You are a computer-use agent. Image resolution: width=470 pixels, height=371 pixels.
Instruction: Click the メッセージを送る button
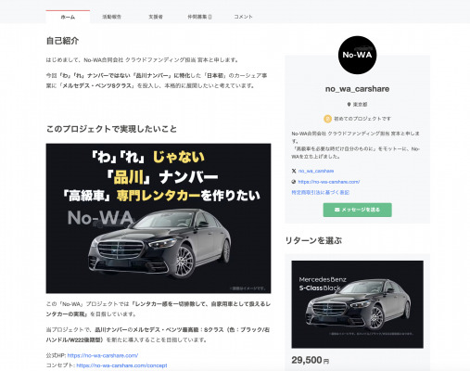coord(358,210)
